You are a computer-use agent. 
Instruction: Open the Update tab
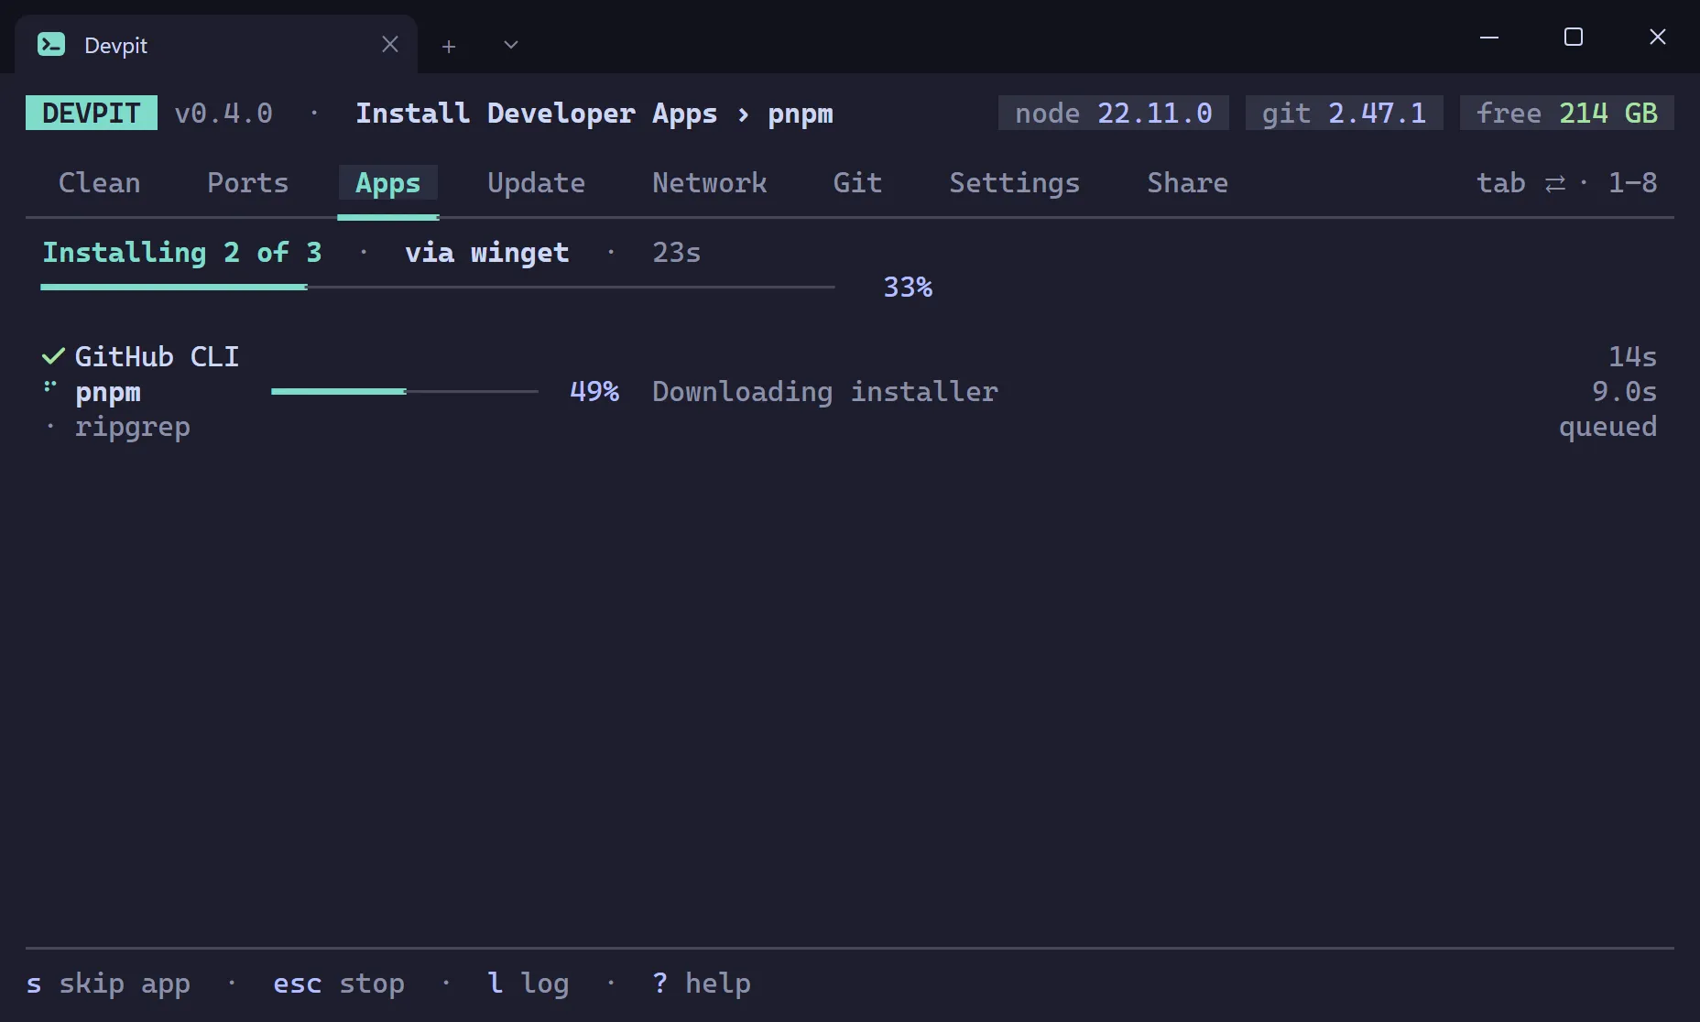(x=537, y=183)
